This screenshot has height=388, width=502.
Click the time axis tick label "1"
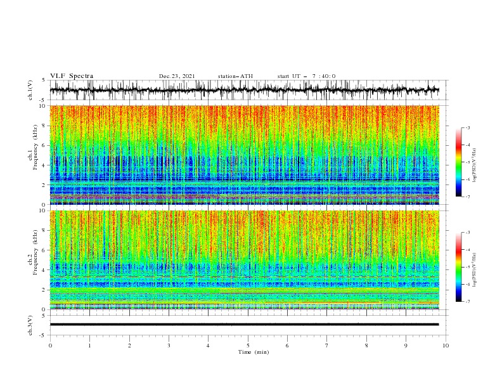pyautogui.click(x=89, y=346)
